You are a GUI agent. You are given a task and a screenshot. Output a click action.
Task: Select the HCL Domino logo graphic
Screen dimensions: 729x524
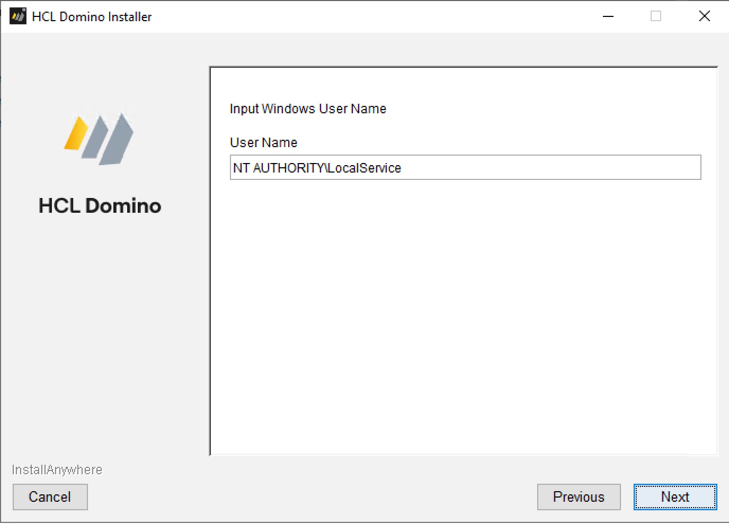point(98,138)
